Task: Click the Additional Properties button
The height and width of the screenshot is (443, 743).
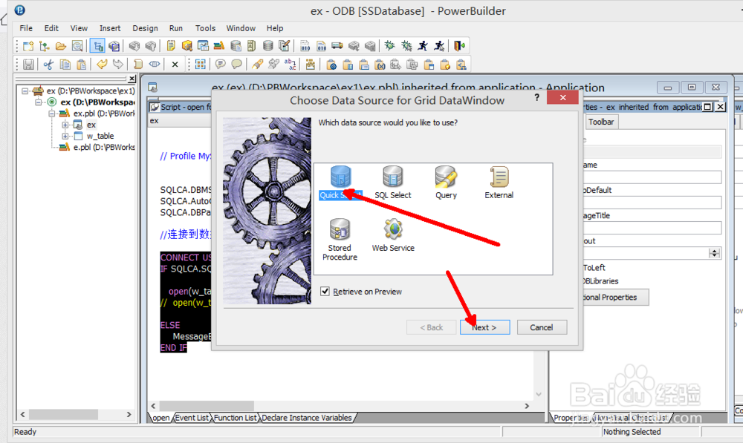Action: point(615,298)
